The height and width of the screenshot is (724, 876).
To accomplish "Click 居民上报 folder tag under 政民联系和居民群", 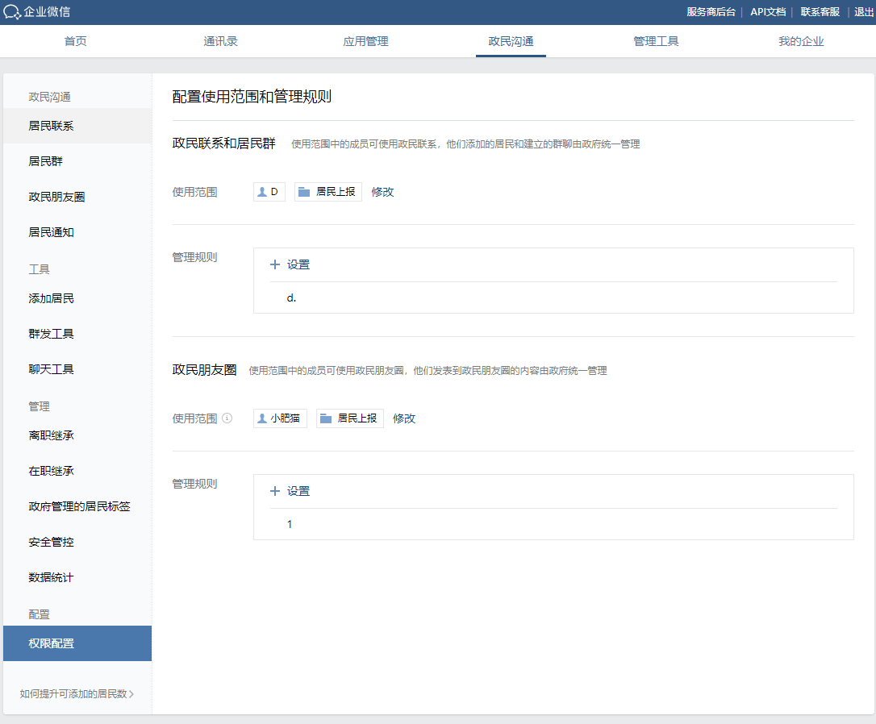I will [x=328, y=191].
